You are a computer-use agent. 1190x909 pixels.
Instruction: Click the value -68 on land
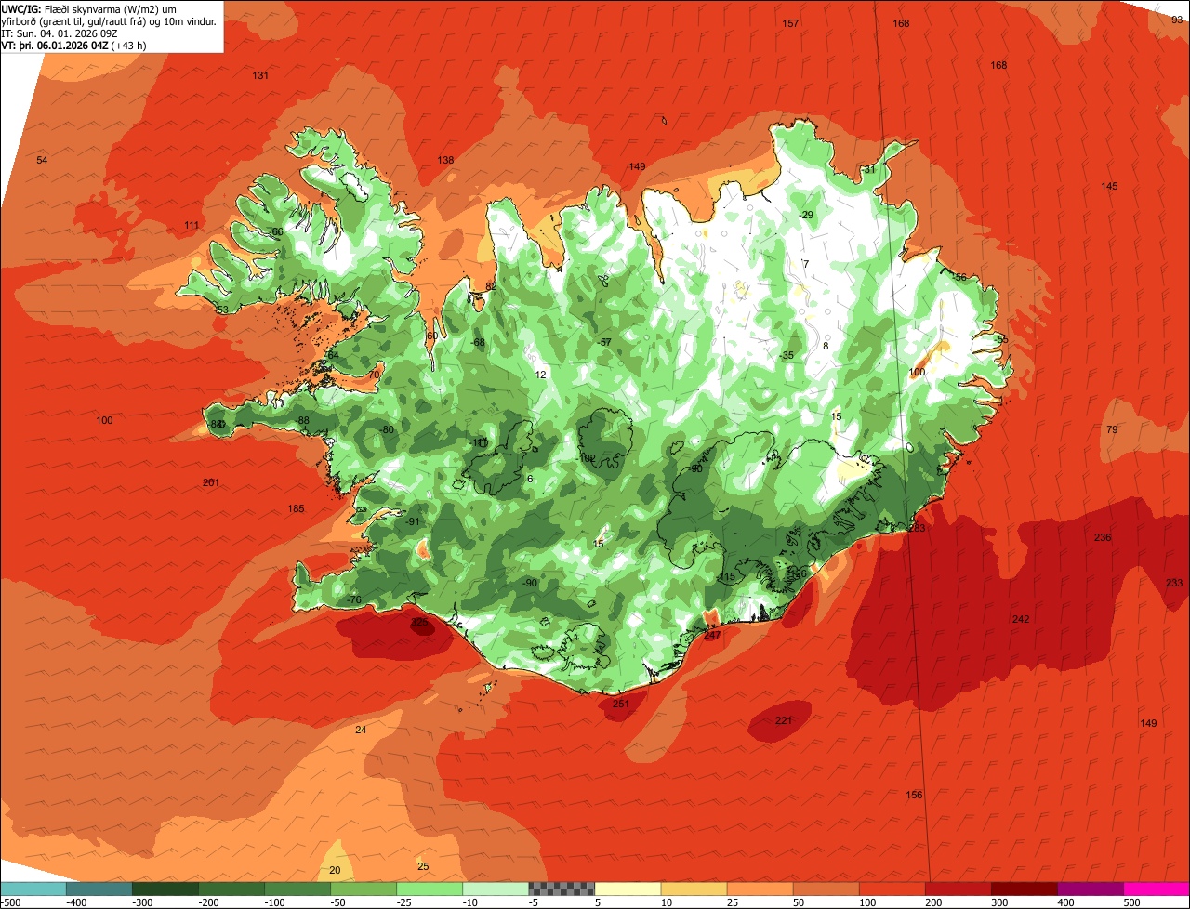click(x=478, y=343)
